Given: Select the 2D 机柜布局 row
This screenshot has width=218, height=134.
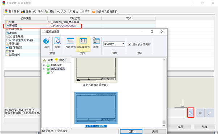Looking at the screenshot, I should (22, 37).
